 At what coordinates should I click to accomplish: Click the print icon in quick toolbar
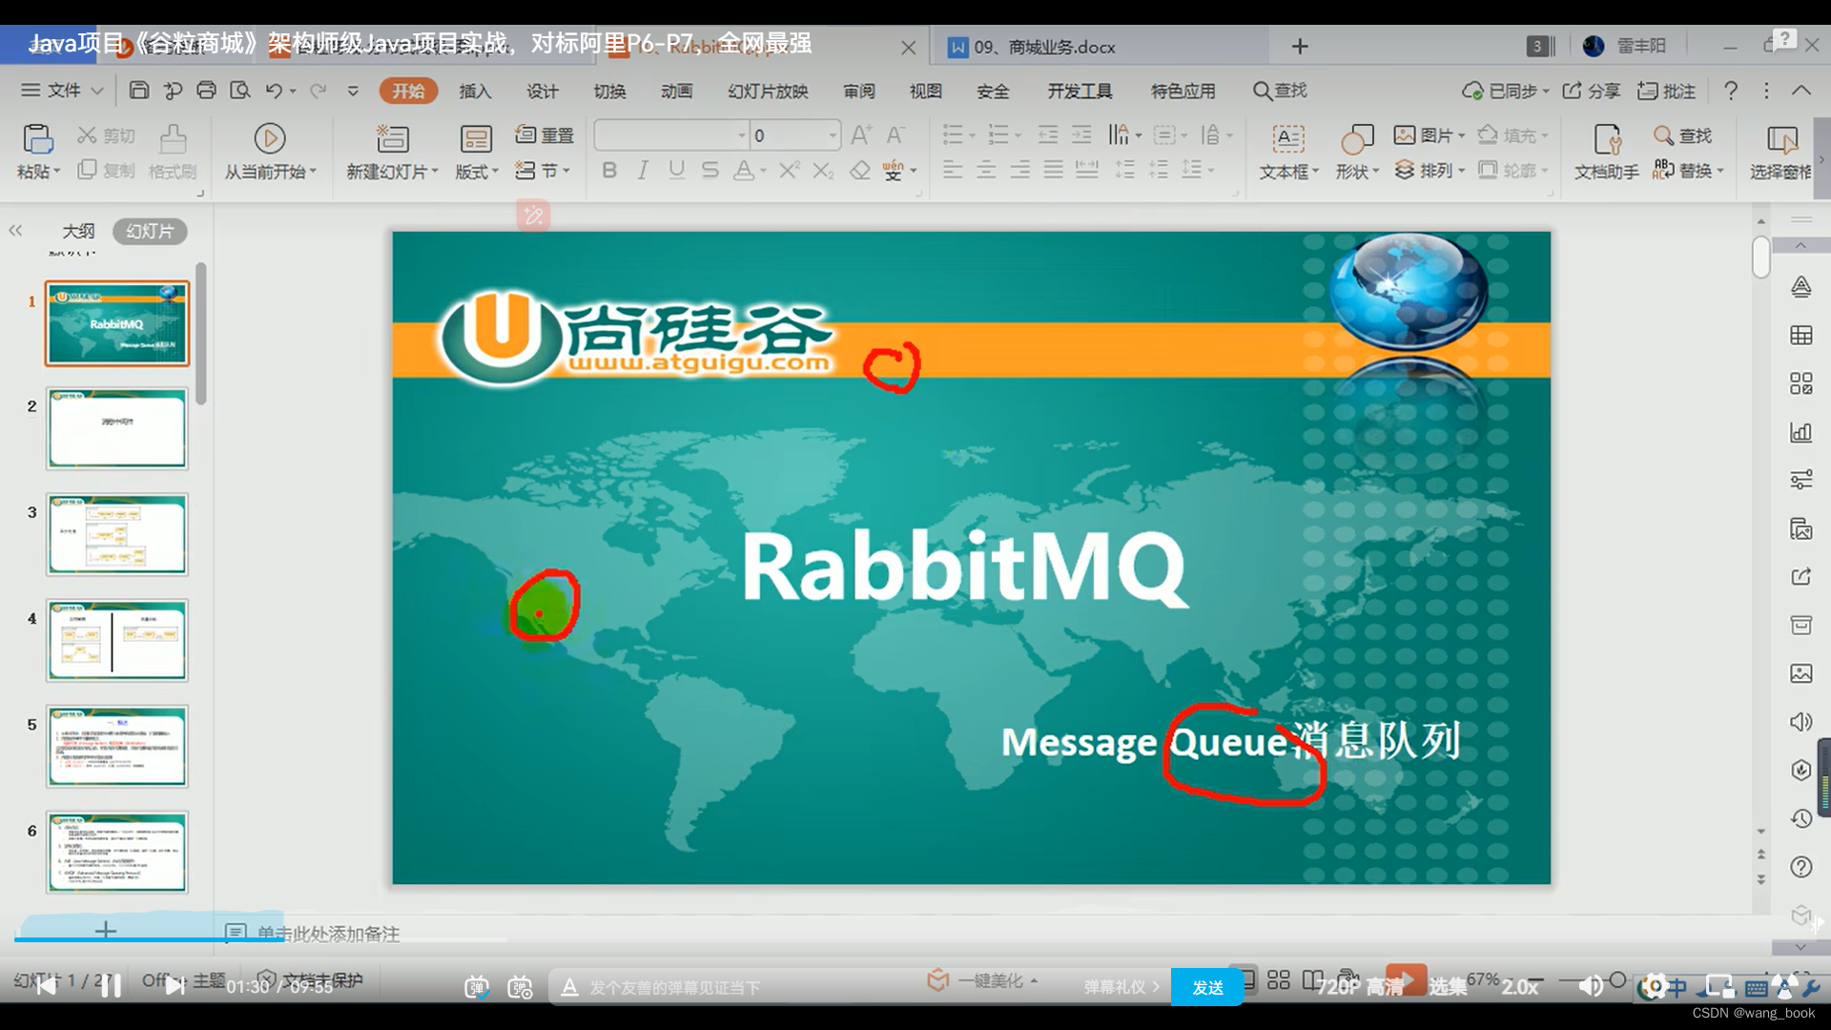(x=206, y=91)
